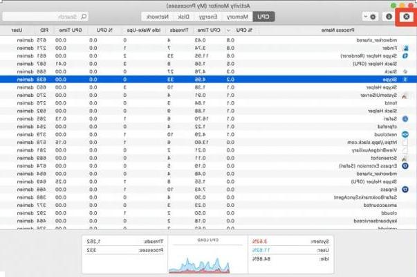
Task: Sort by the PID column header
Action: (x=44, y=30)
